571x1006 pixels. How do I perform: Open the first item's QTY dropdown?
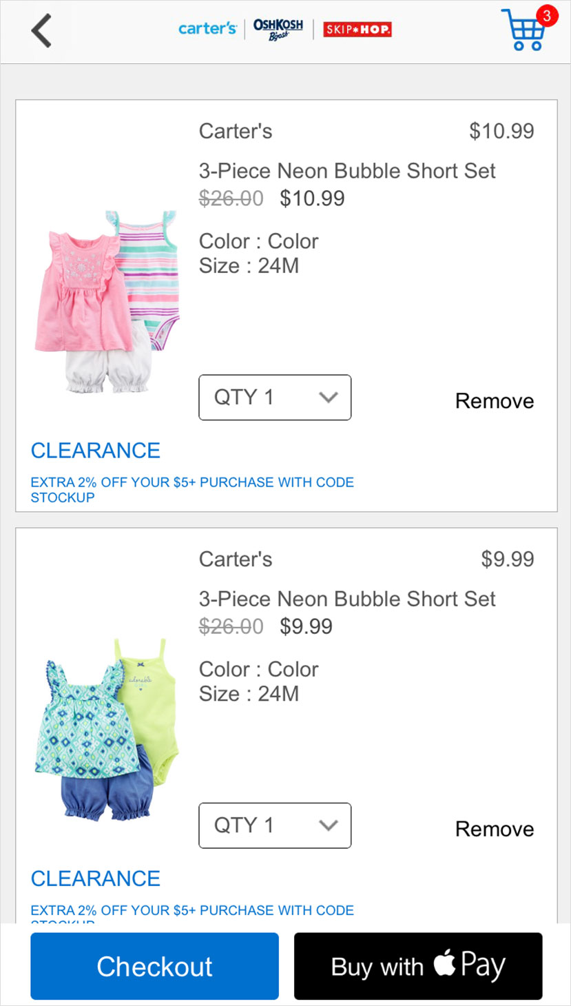tap(275, 398)
